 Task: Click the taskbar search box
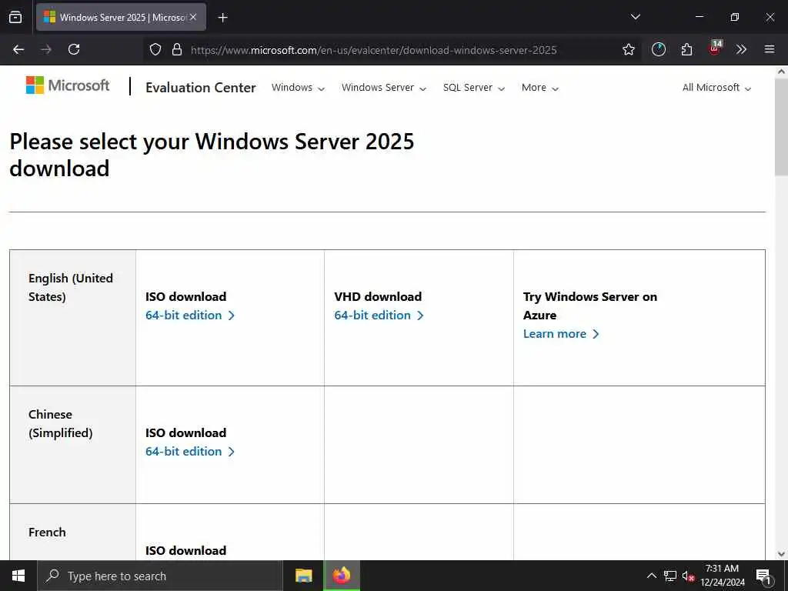pyautogui.click(x=160, y=576)
